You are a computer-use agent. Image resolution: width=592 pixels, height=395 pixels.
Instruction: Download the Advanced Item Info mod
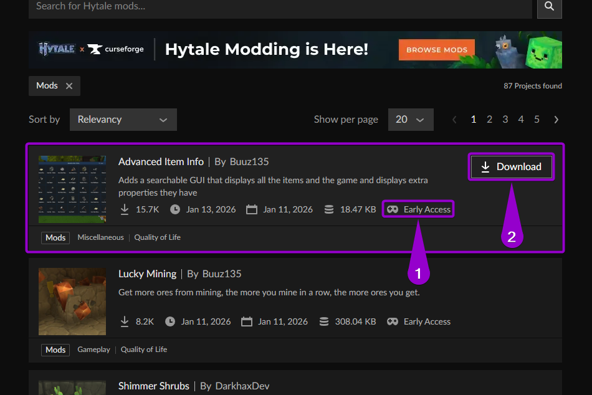(x=511, y=166)
